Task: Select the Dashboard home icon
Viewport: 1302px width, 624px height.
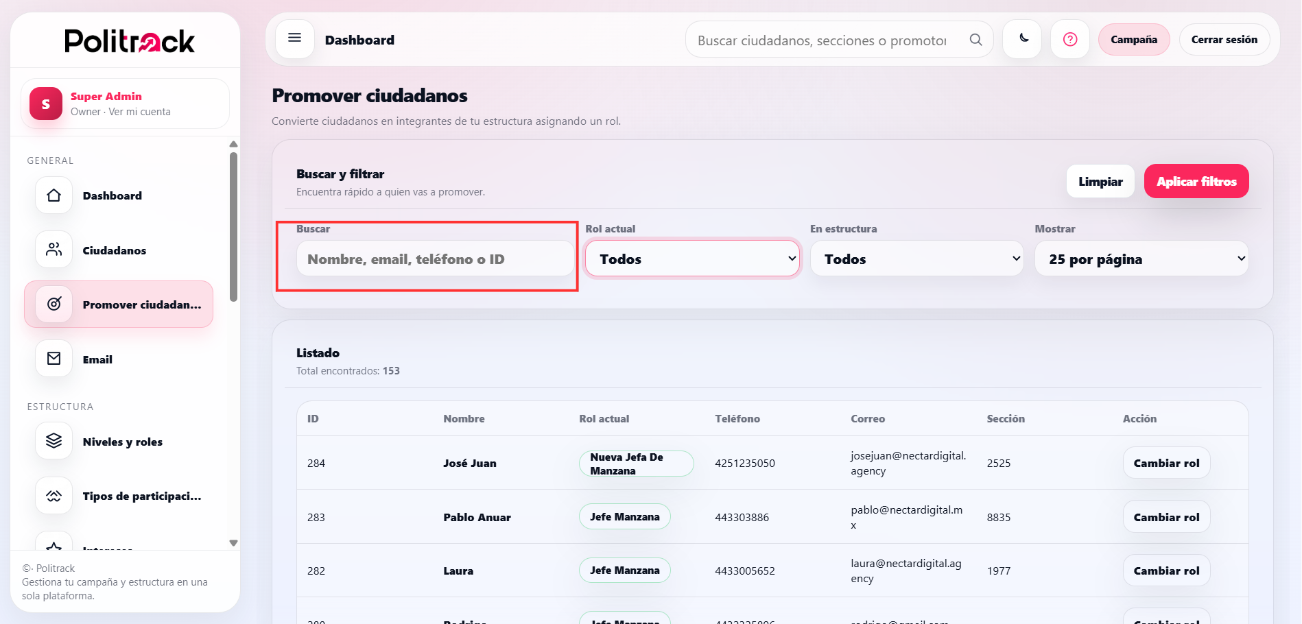Action: (x=54, y=195)
